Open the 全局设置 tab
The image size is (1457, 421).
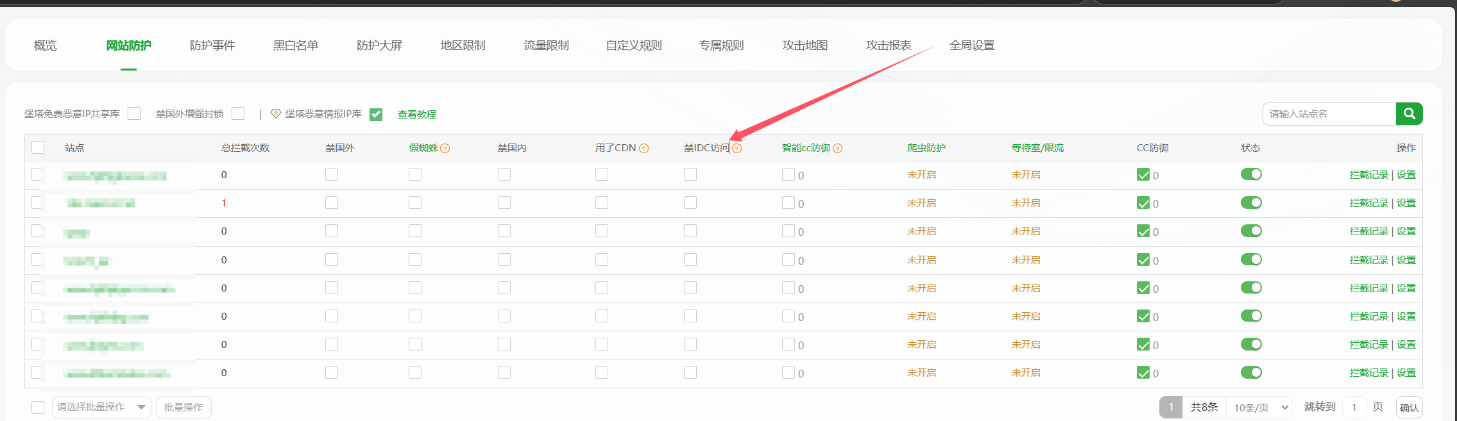[x=971, y=45]
